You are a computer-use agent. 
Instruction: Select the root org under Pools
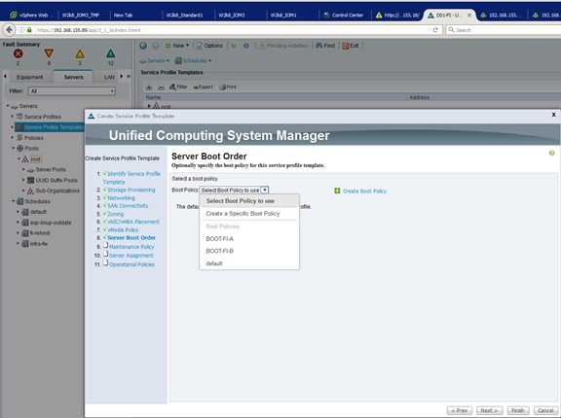point(35,158)
